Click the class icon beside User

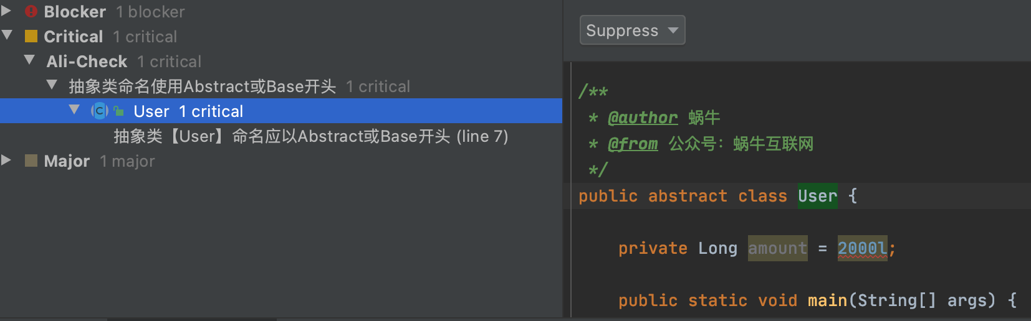point(100,111)
